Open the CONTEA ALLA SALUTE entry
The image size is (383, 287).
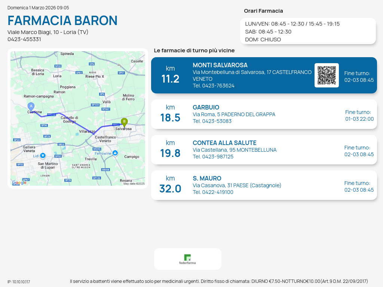[x=224, y=143]
